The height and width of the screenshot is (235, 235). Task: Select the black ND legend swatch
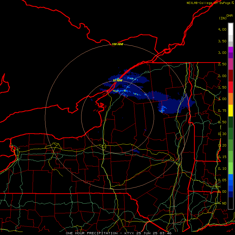click(x=231, y=203)
